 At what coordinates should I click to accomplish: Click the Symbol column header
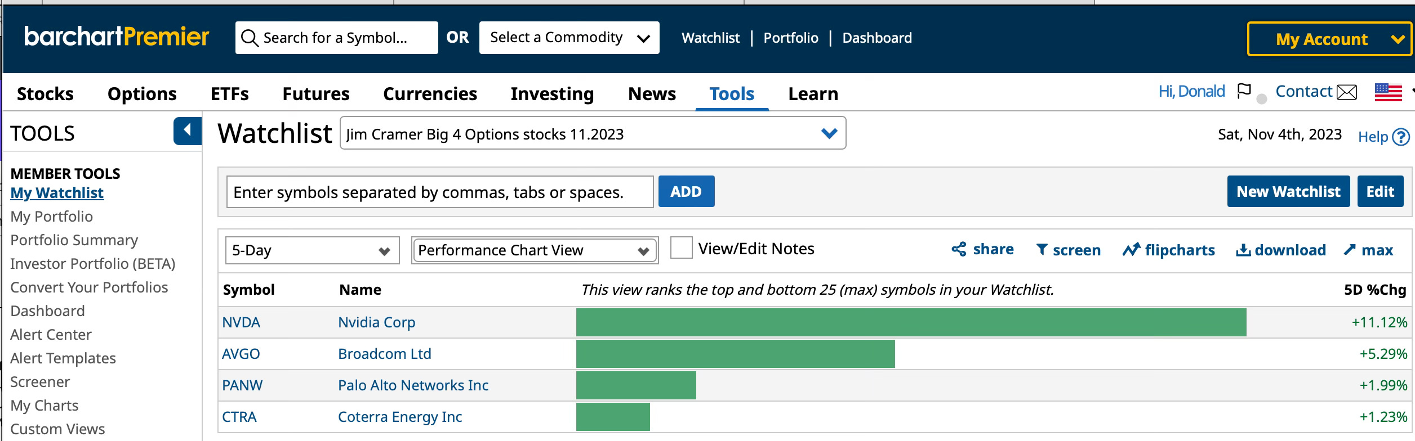coord(248,290)
